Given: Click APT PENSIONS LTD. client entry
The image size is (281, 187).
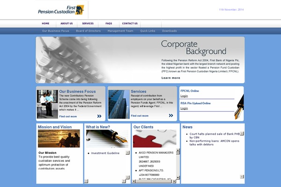Looking at the screenshot, I should coord(151,171).
